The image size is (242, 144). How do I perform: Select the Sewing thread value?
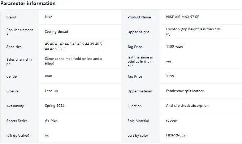point(56,32)
